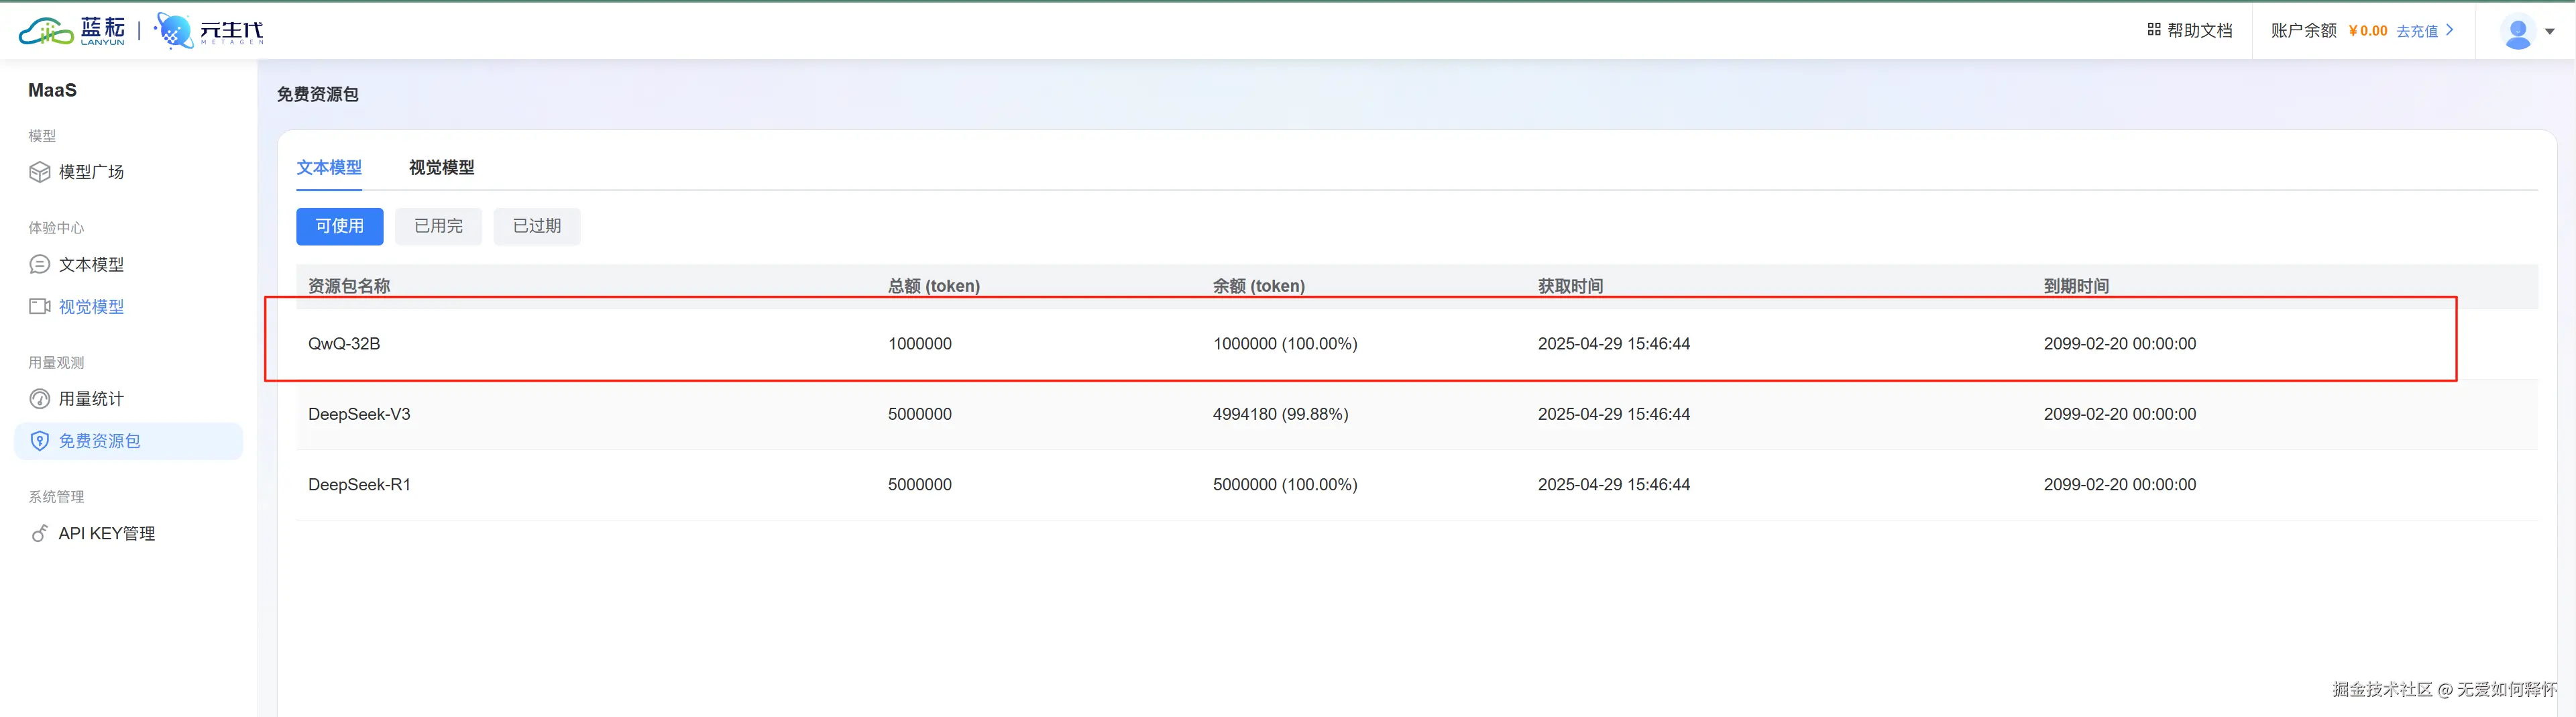Switch to the 视觉模型 tab

441,167
